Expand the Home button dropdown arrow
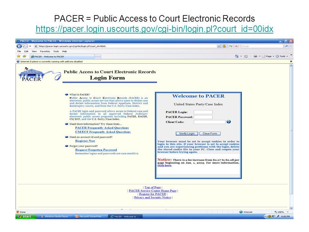 (x=241, y=56)
